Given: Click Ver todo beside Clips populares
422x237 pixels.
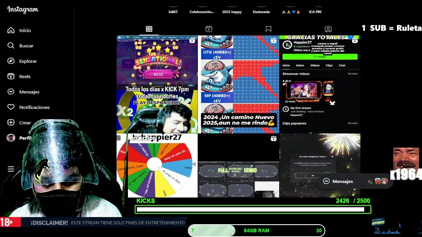Looking at the screenshot, I should (352, 123).
